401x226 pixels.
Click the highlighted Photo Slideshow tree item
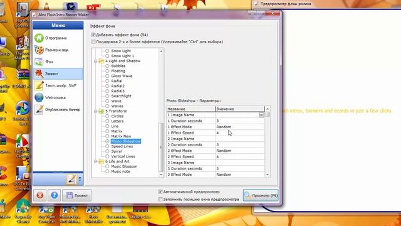point(126,141)
